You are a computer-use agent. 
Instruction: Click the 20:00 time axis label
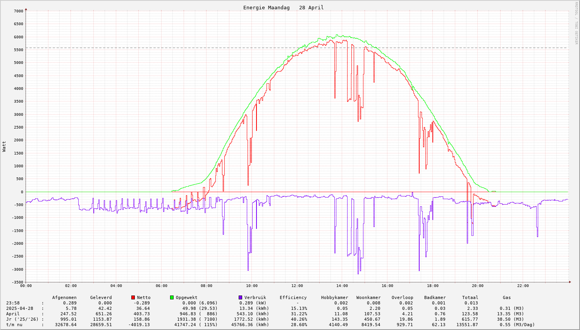coord(478,286)
